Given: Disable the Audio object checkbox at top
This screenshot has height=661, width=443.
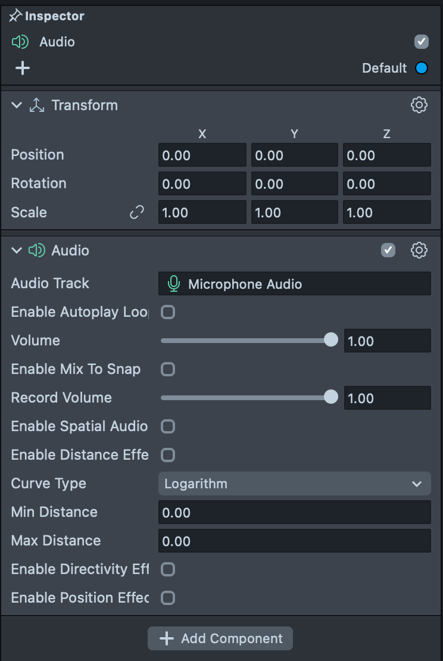Looking at the screenshot, I should 422,42.
